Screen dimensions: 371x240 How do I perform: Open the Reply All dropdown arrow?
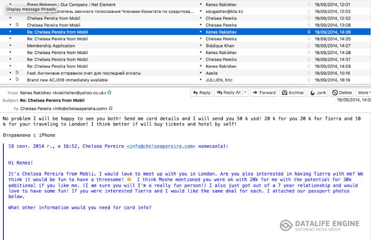pos(245,93)
